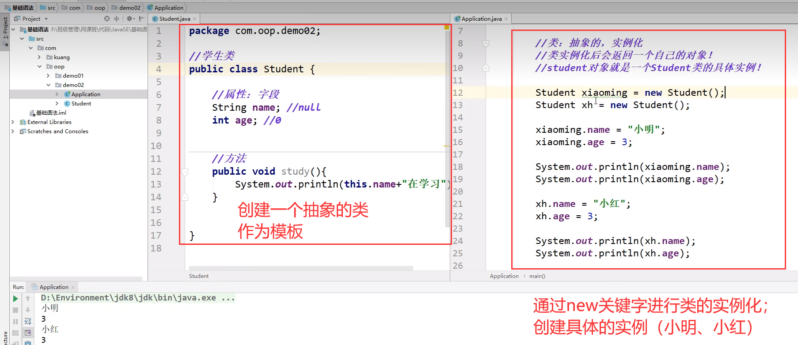798x345 pixels.
Task: Click 基础语法 in the navigation breadcrumb
Action: (19, 7)
